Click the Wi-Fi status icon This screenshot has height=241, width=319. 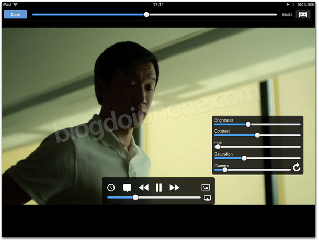15,4
